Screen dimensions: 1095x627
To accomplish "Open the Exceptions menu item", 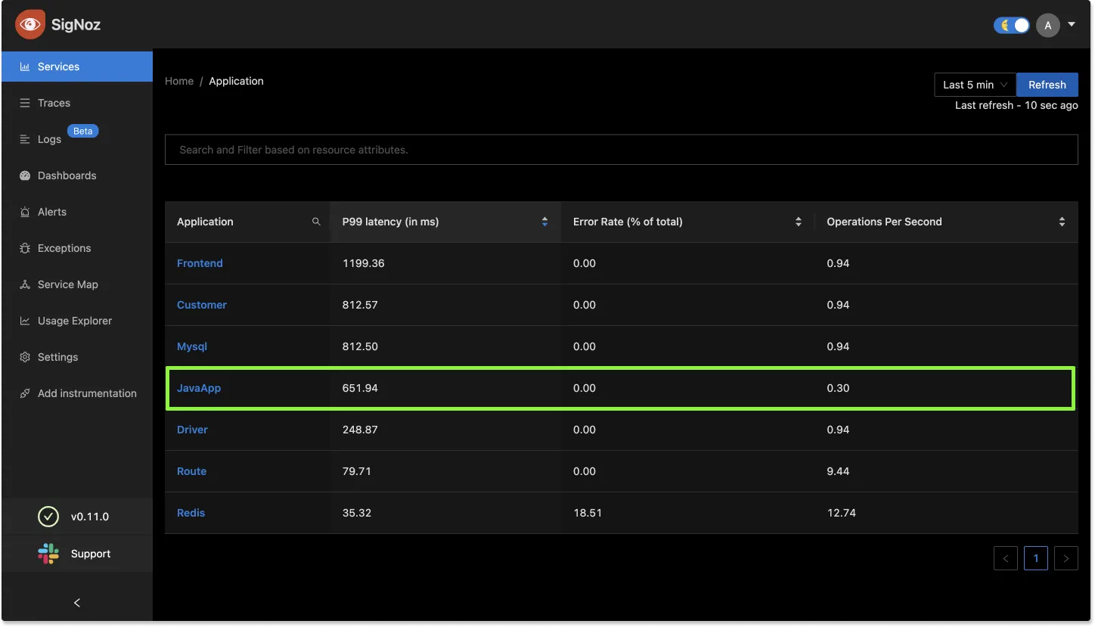I will [77, 248].
